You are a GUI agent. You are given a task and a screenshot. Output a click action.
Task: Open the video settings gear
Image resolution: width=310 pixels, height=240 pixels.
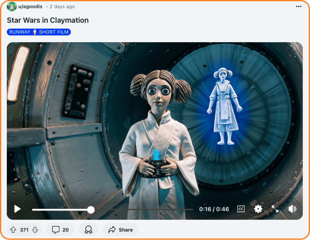[x=258, y=209]
